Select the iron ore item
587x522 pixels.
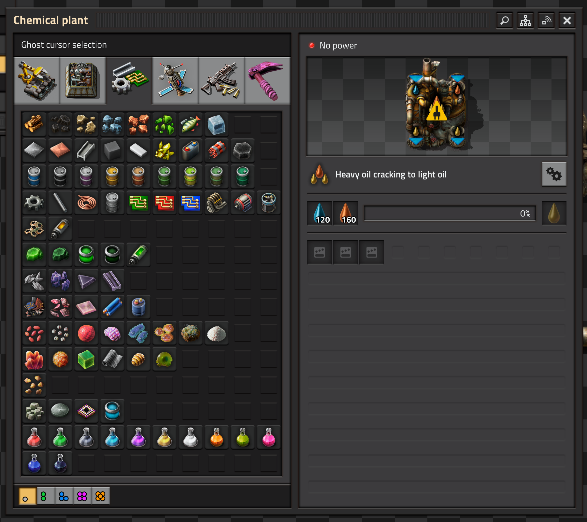[112, 124]
